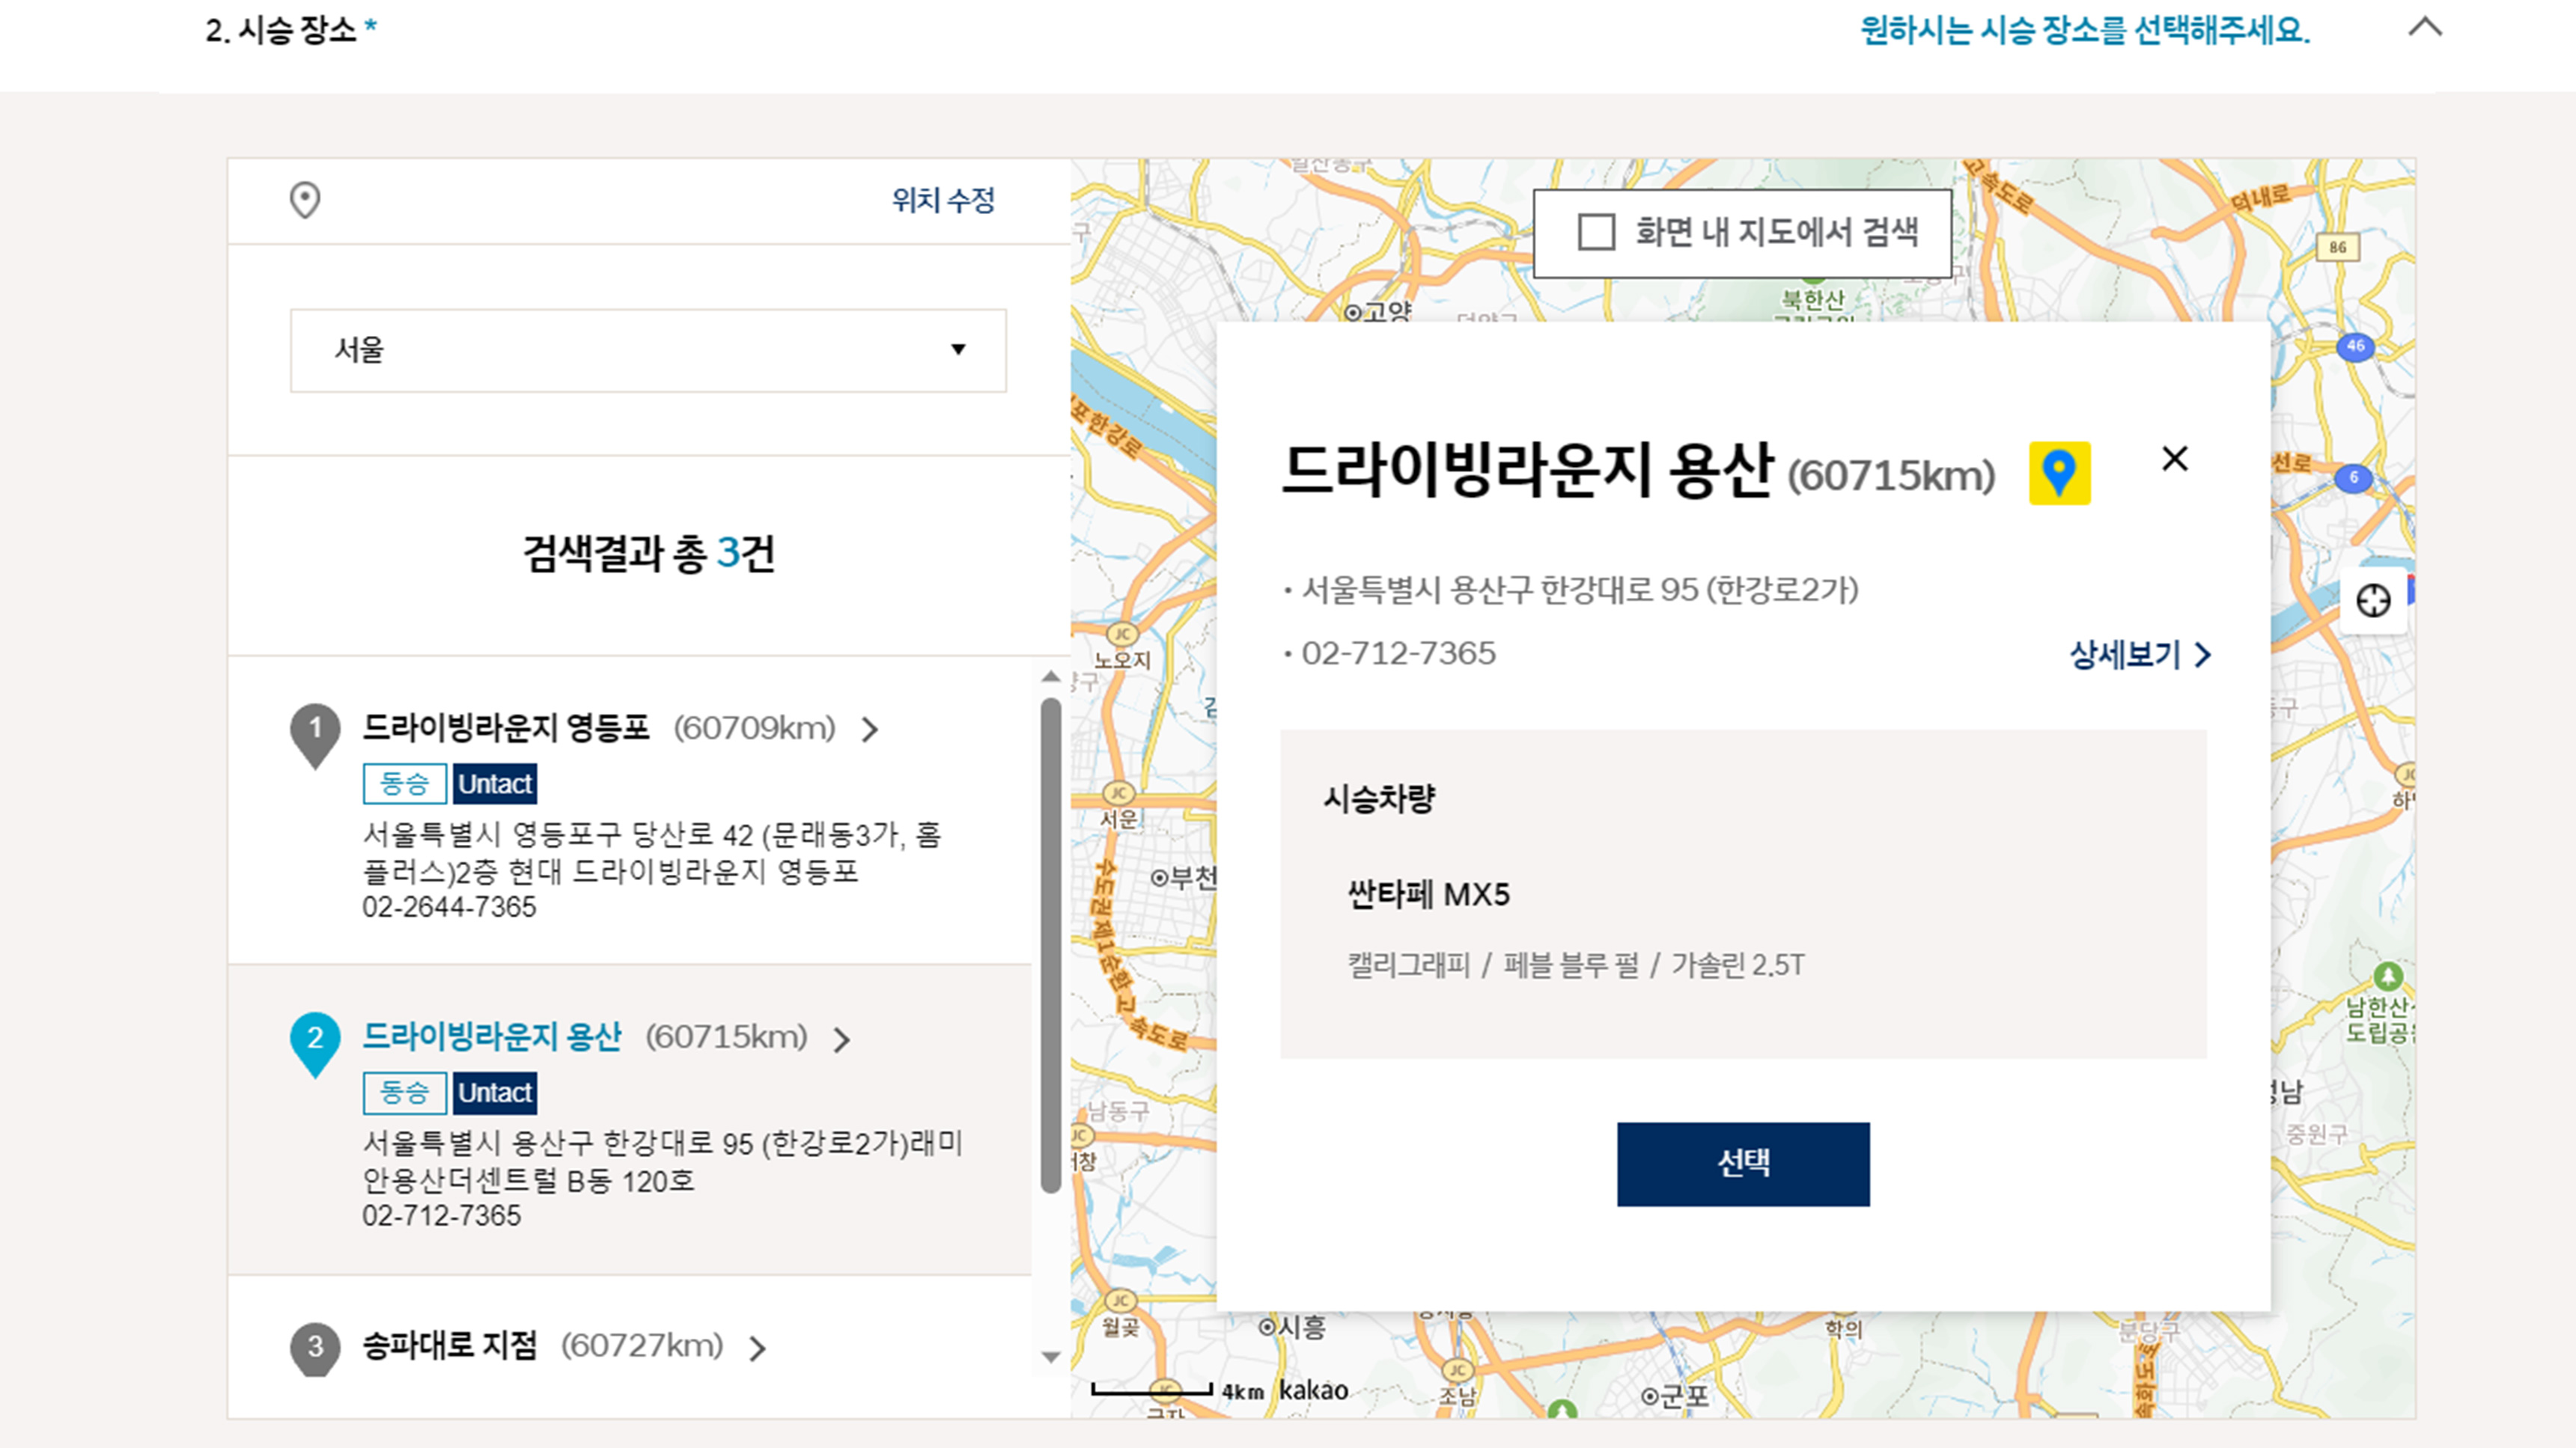Image resolution: width=2576 pixels, height=1448 pixels.
Task: Click the 위치 수정 link
Action: [x=943, y=200]
